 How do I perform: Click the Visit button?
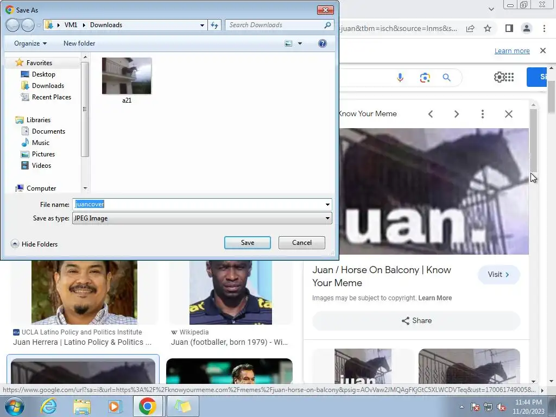(498, 274)
